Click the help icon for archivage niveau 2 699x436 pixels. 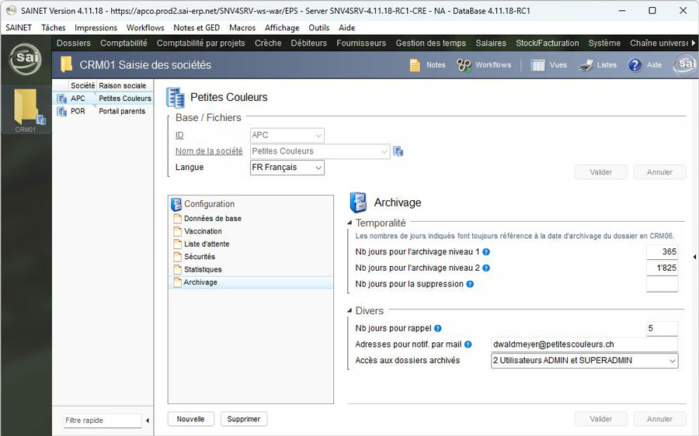click(x=486, y=268)
